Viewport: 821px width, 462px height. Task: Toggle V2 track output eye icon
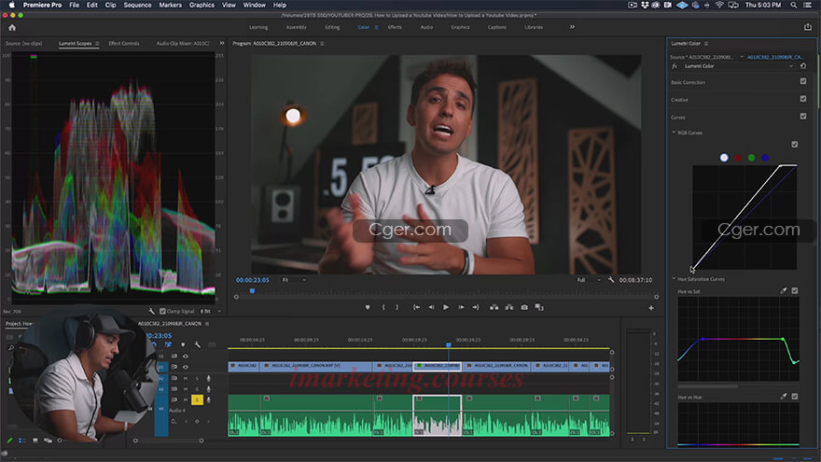(x=185, y=357)
